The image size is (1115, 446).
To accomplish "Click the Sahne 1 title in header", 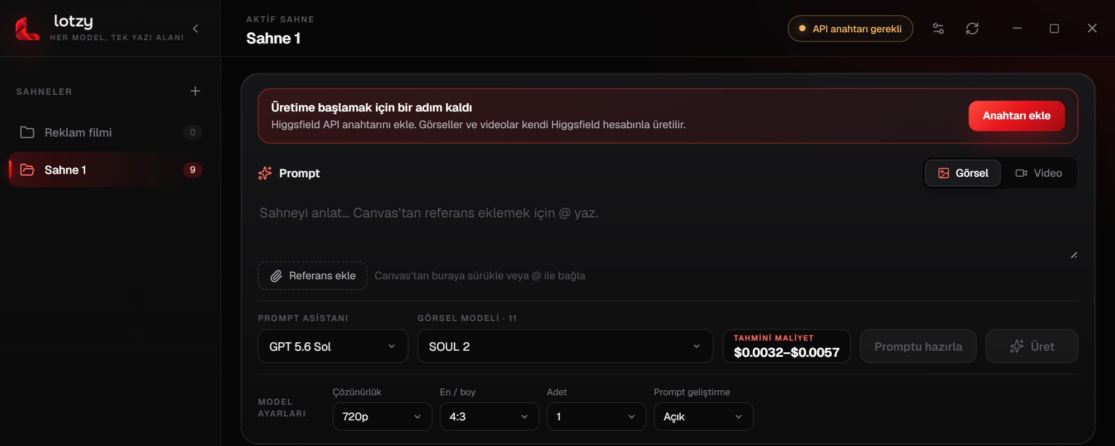I will tap(274, 38).
